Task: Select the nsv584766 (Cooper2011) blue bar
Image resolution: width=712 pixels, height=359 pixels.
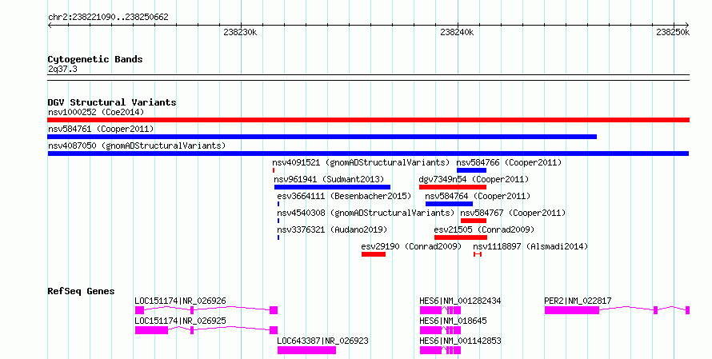Action: pyautogui.click(x=471, y=170)
